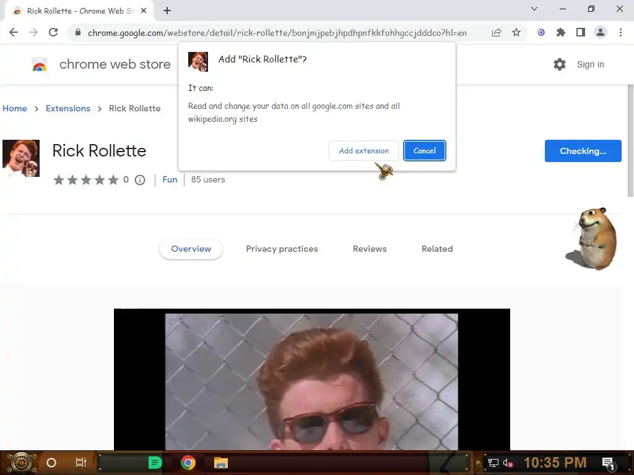634x475 pixels.
Task: Open the notification center icon
Action: [x=608, y=463]
